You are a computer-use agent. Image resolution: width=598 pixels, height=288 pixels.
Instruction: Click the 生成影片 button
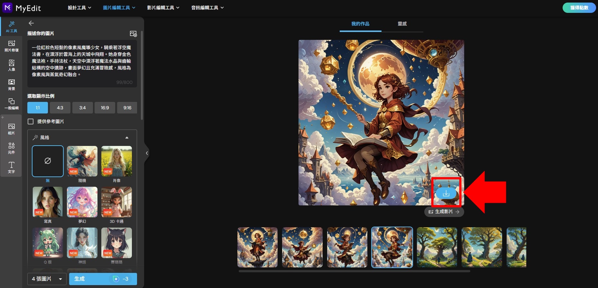tap(444, 212)
